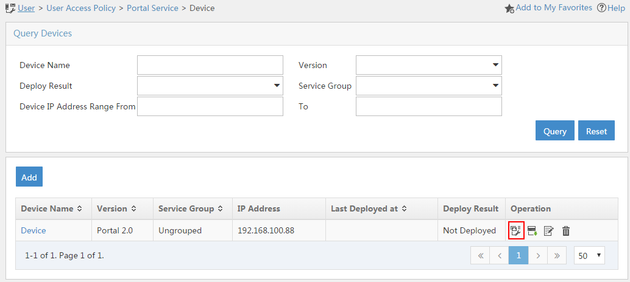Click the Reset button
Image resolution: width=630 pixels, height=282 pixels.
[596, 131]
